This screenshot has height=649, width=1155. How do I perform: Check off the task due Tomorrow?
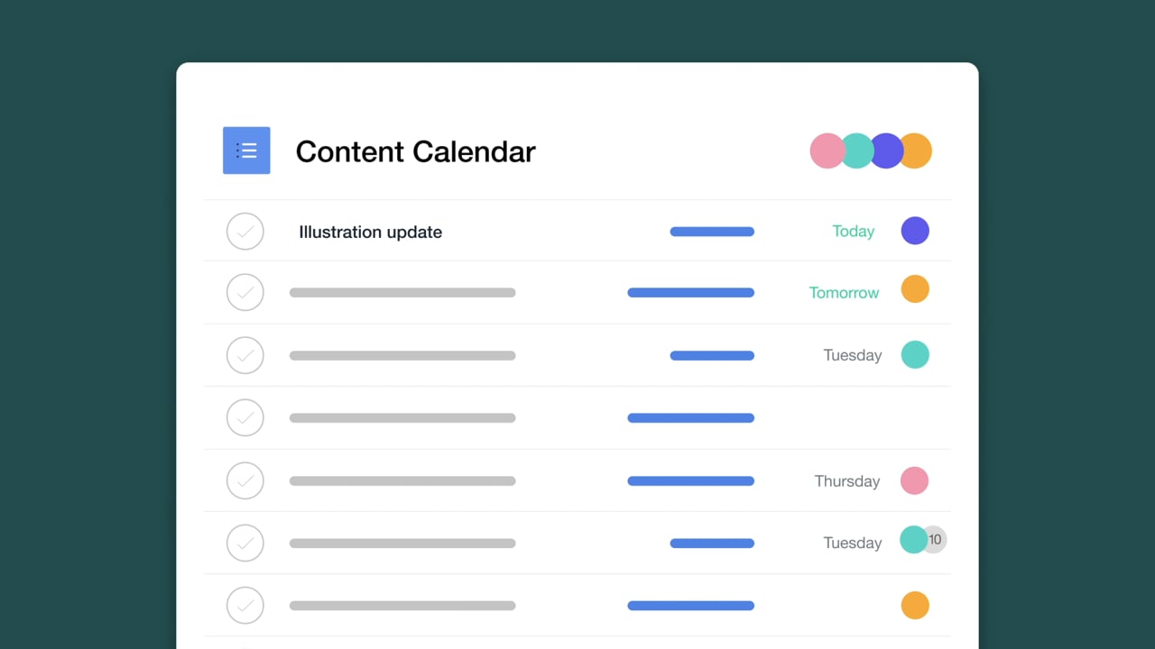[245, 292]
